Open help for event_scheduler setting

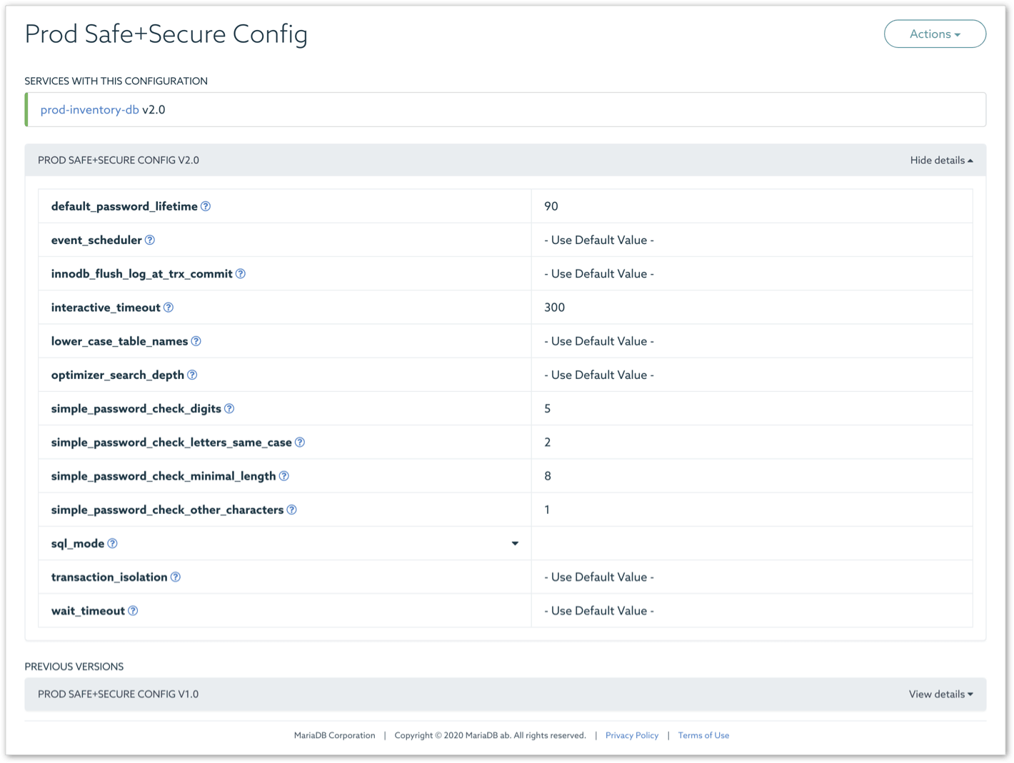pos(150,240)
